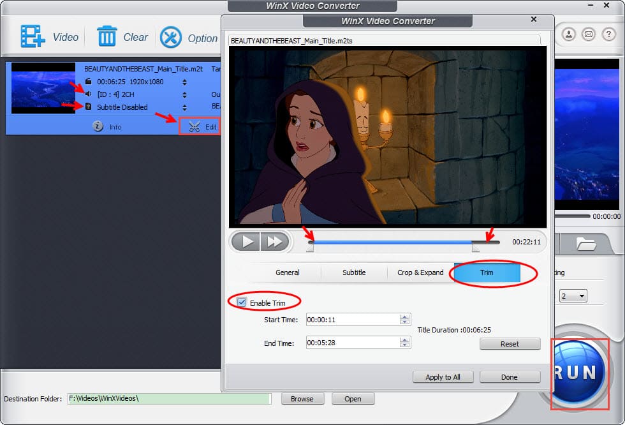Click the BEAUTYANDTHEBEAST_Main_Title.m2t file name

[x=143, y=68]
